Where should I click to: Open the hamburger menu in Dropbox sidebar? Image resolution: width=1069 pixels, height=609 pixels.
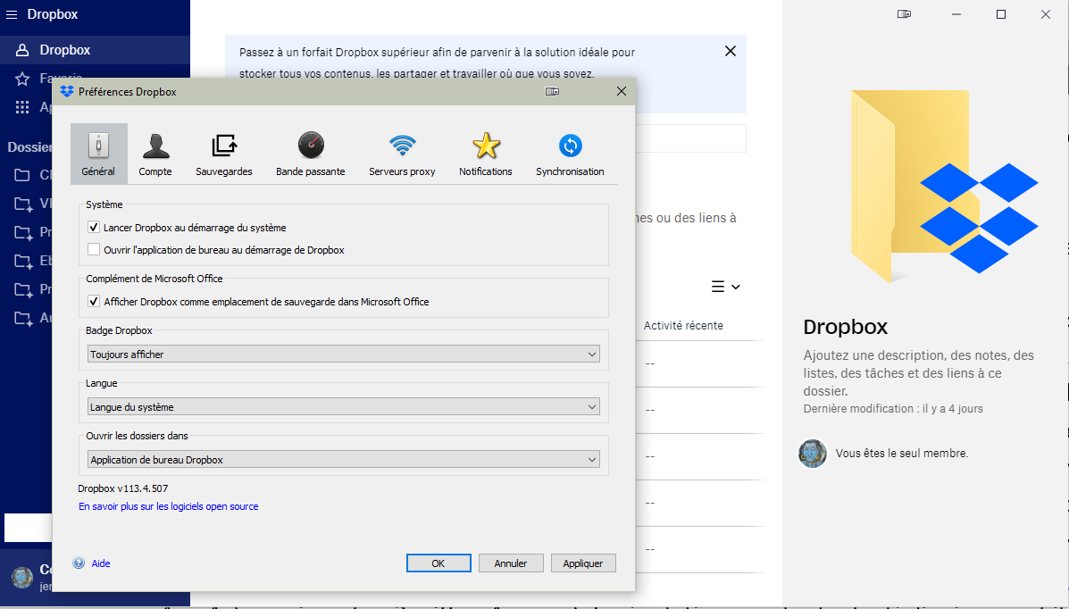(x=12, y=14)
